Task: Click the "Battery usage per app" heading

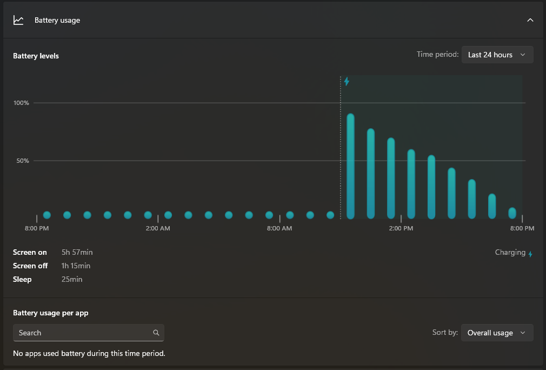Action: point(50,313)
